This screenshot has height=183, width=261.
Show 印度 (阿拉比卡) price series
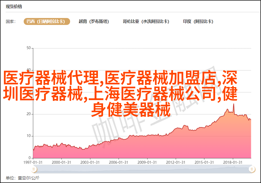tap(198, 22)
